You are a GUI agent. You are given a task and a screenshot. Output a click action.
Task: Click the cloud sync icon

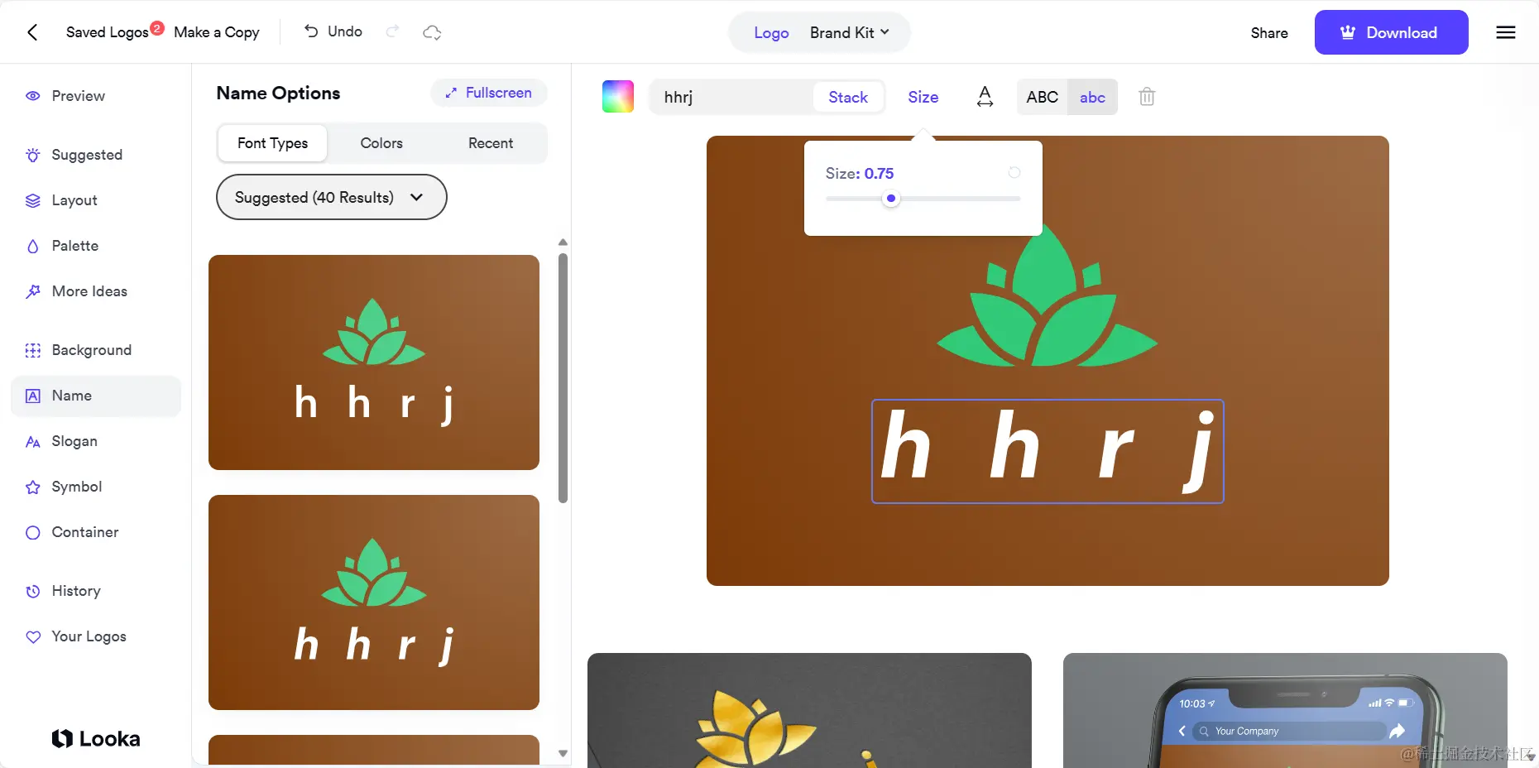(432, 32)
